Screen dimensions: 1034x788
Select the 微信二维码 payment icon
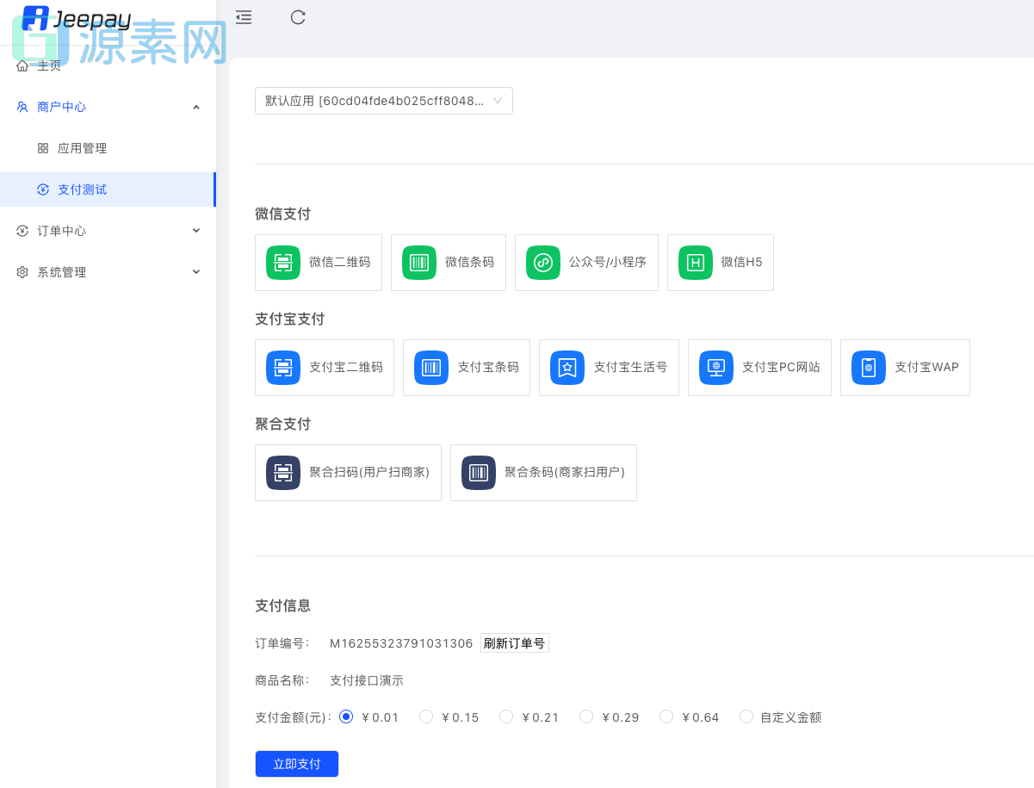pyautogui.click(x=282, y=263)
